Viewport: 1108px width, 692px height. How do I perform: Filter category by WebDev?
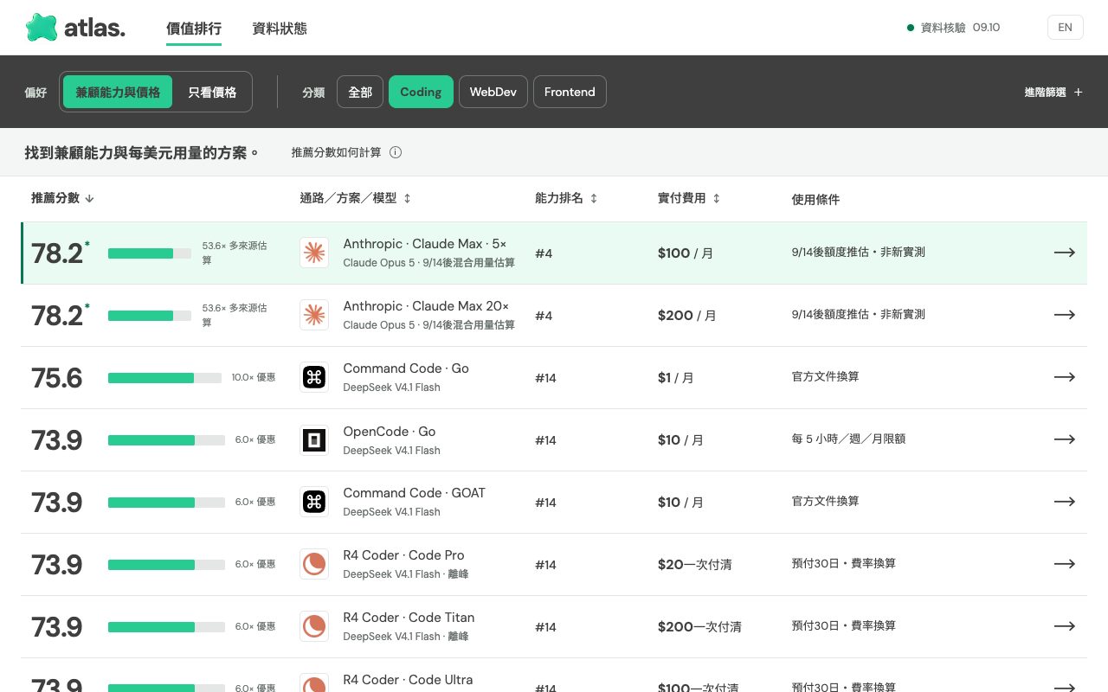point(493,92)
